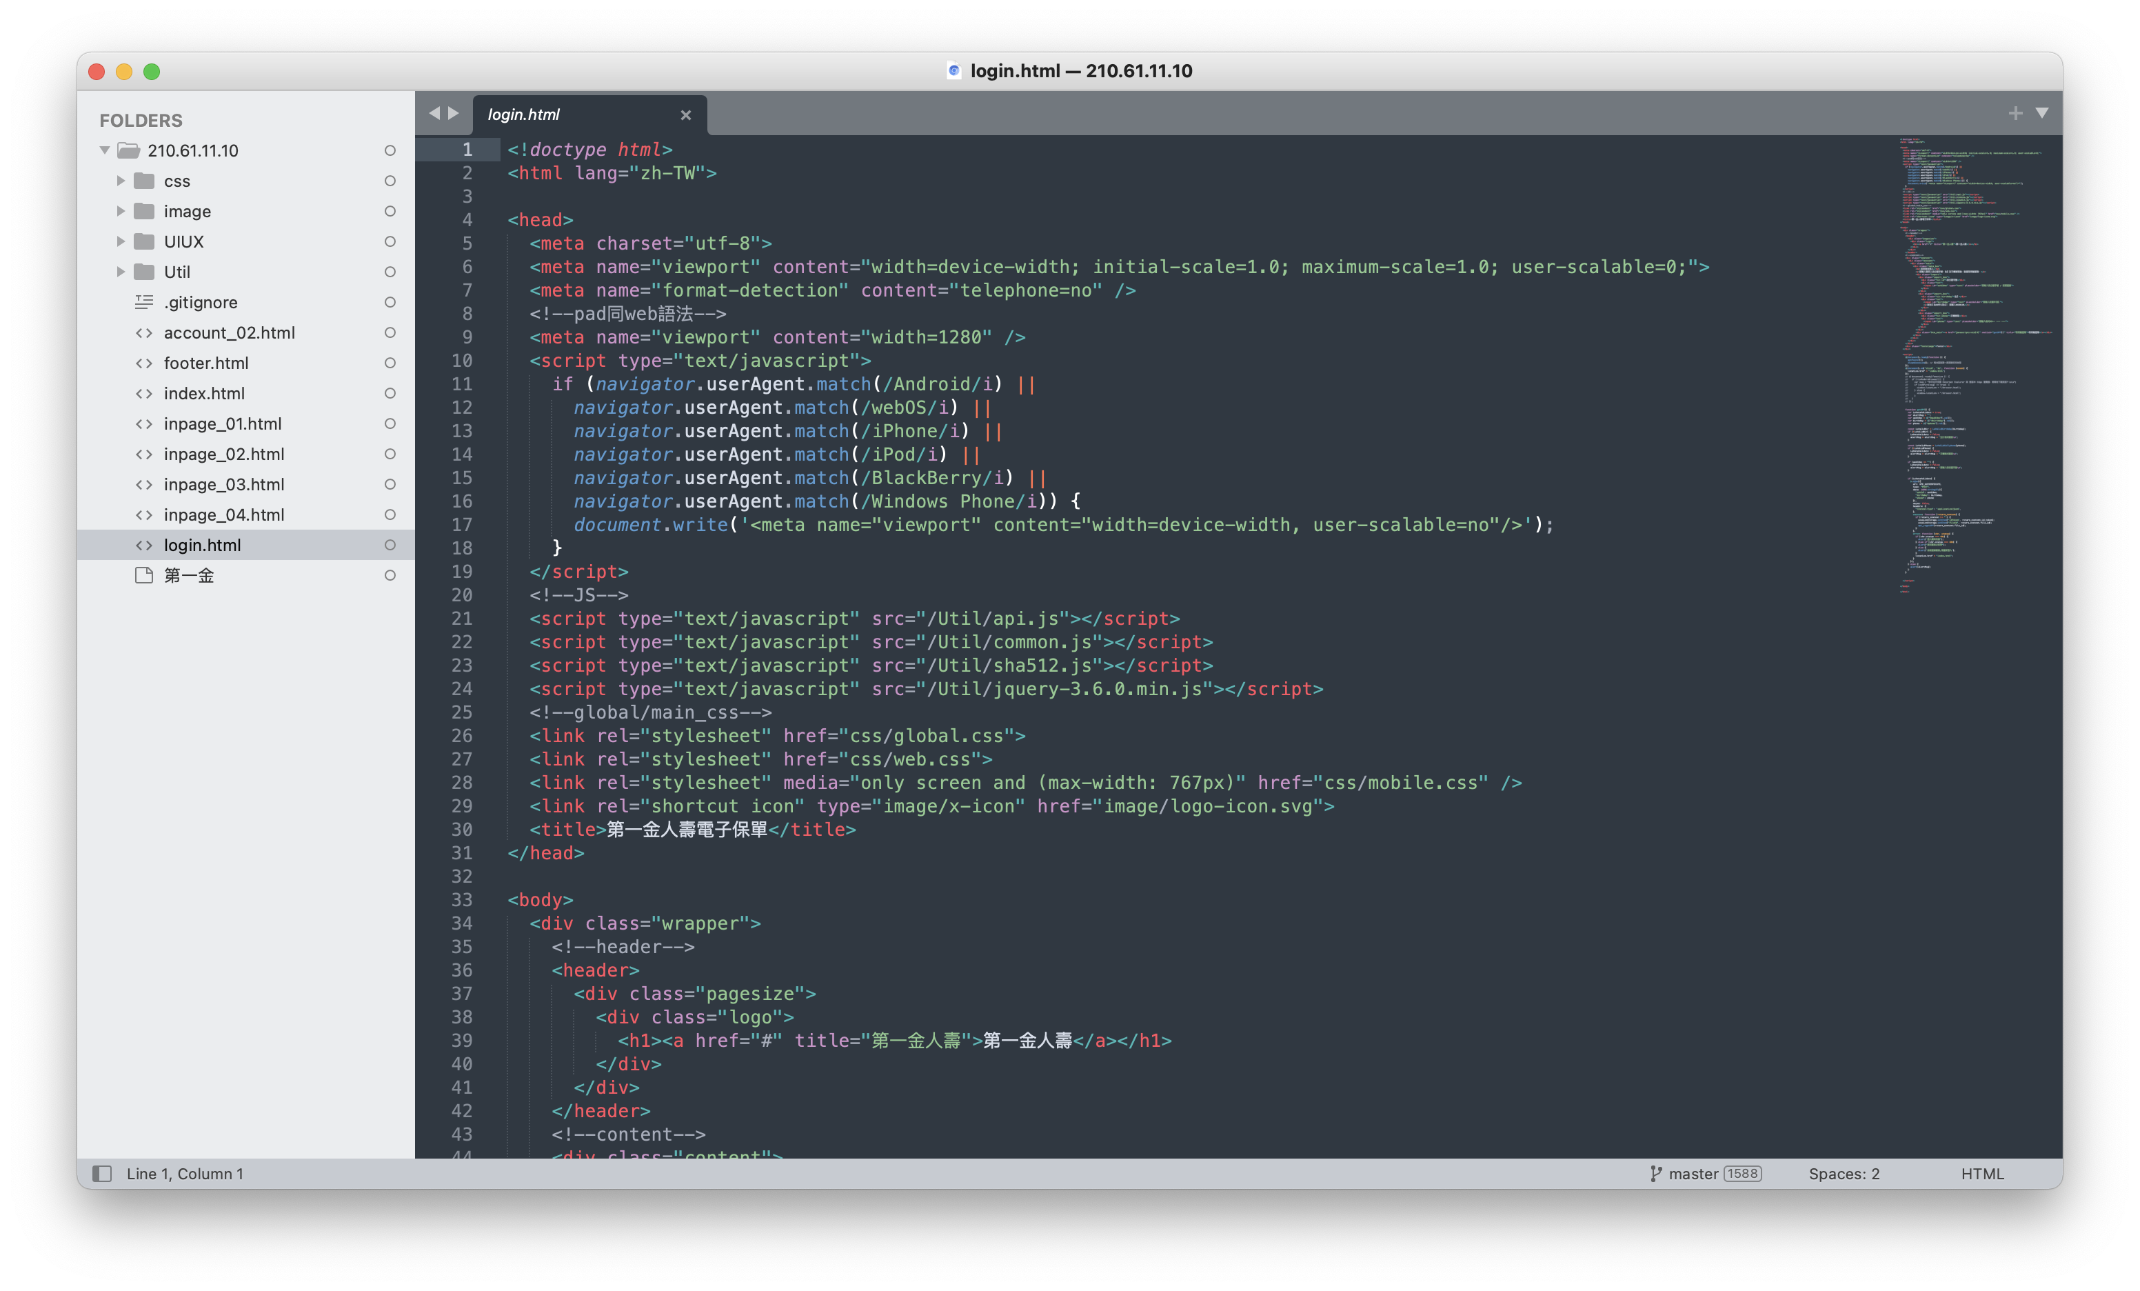Click line number 33 in the gutter
Viewport: 2140px width, 1291px height.
(x=461, y=900)
